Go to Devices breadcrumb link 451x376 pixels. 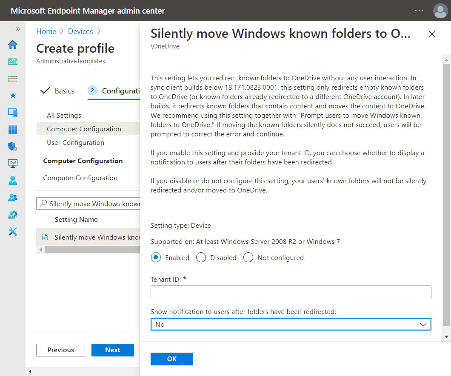(80, 31)
